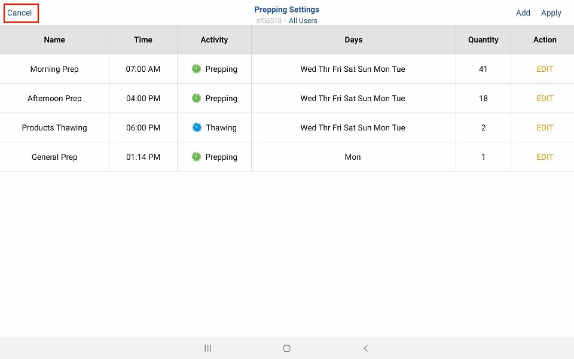Click green clock icon in Morning Prep row

(x=196, y=69)
